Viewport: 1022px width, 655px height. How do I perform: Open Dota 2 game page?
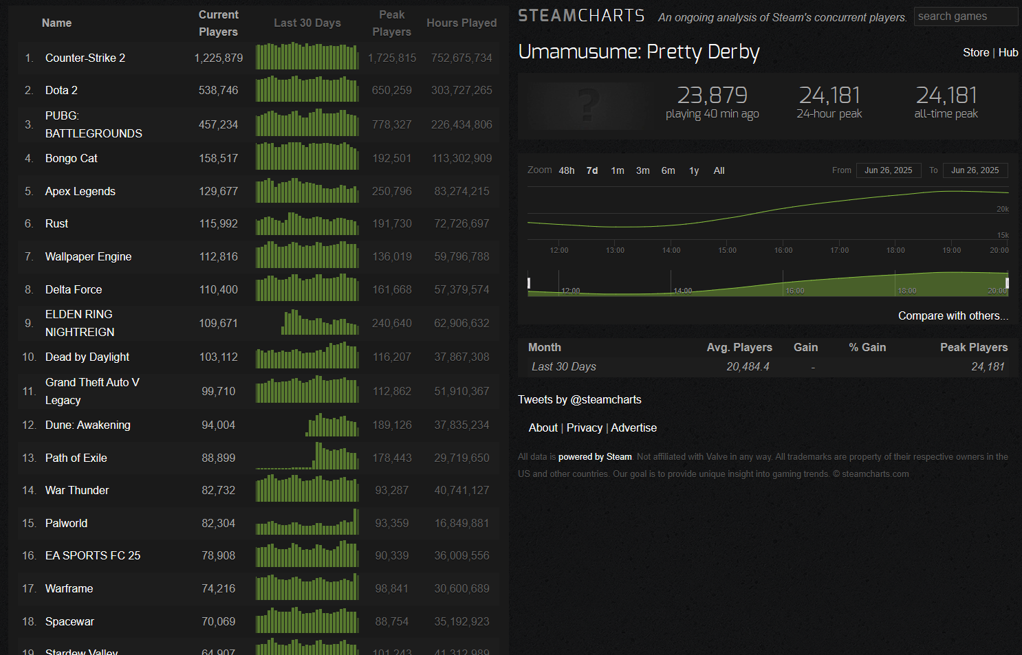point(61,91)
